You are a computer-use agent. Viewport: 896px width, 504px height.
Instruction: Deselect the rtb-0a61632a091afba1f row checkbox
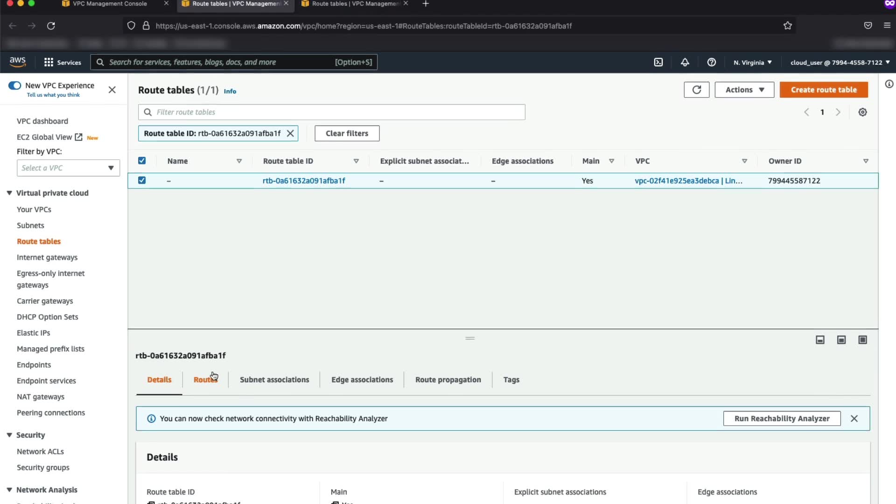142,180
